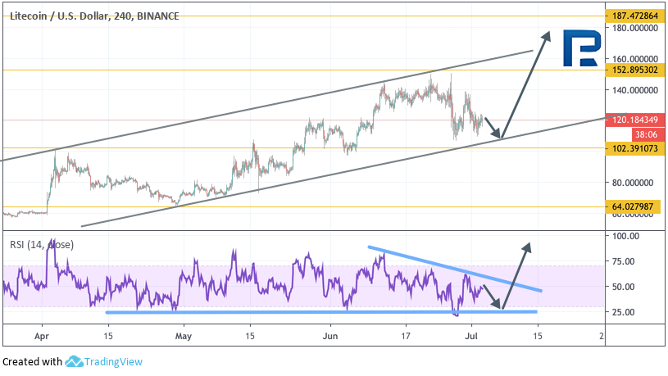
Task: Select the horizontal blue RSI support line
Action: (x=320, y=311)
